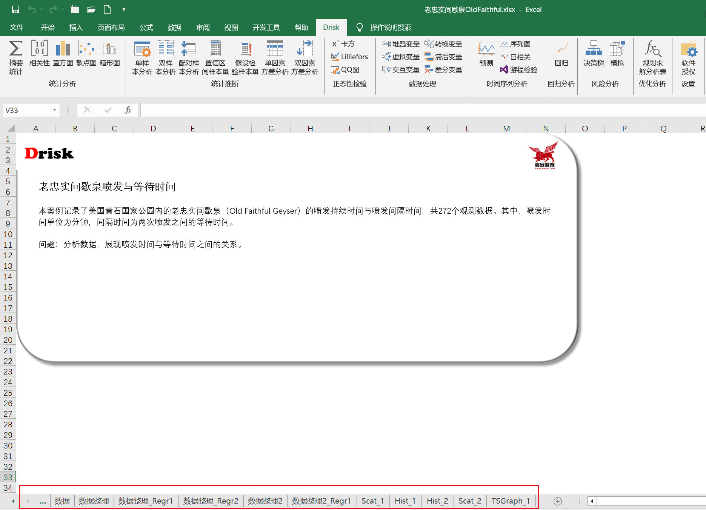The height and width of the screenshot is (510, 706).
Task: Click the Name Box showing V33
Action: pyautogui.click(x=27, y=110)
